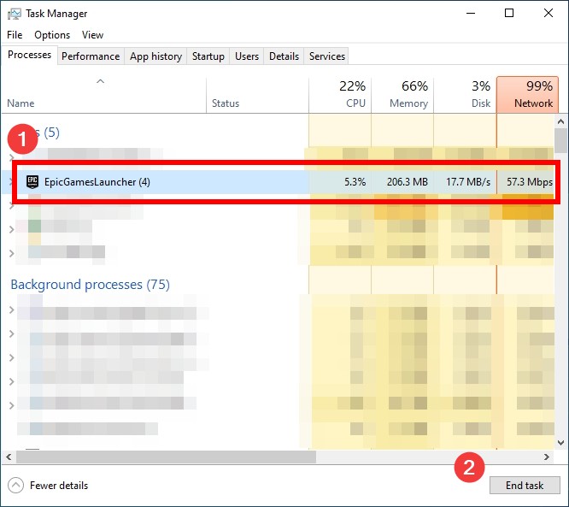The image size is (569, 507).
Task: Click the horizontal scrollbar left arrow
Action: tap(9, 457)
